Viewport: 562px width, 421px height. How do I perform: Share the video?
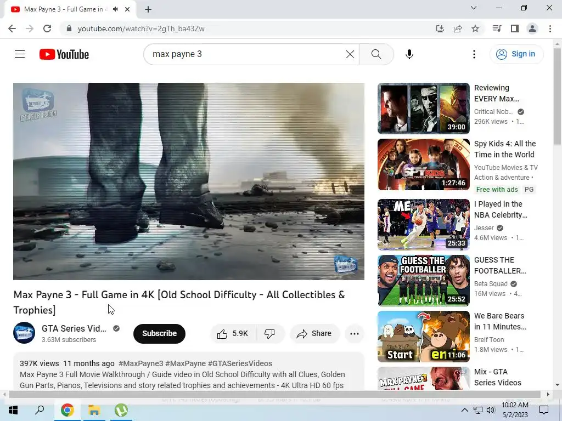point(314,334)
